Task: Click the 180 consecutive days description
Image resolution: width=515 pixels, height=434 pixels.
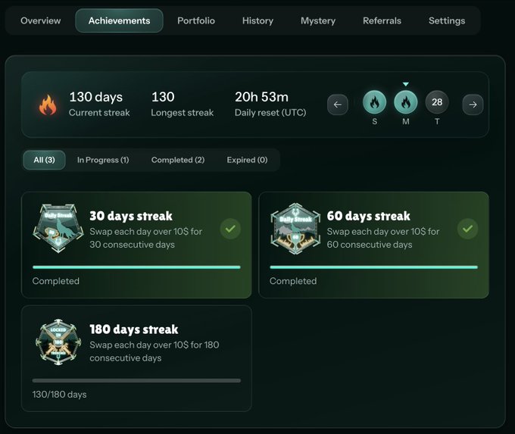Action: click(x=154, y=351)
